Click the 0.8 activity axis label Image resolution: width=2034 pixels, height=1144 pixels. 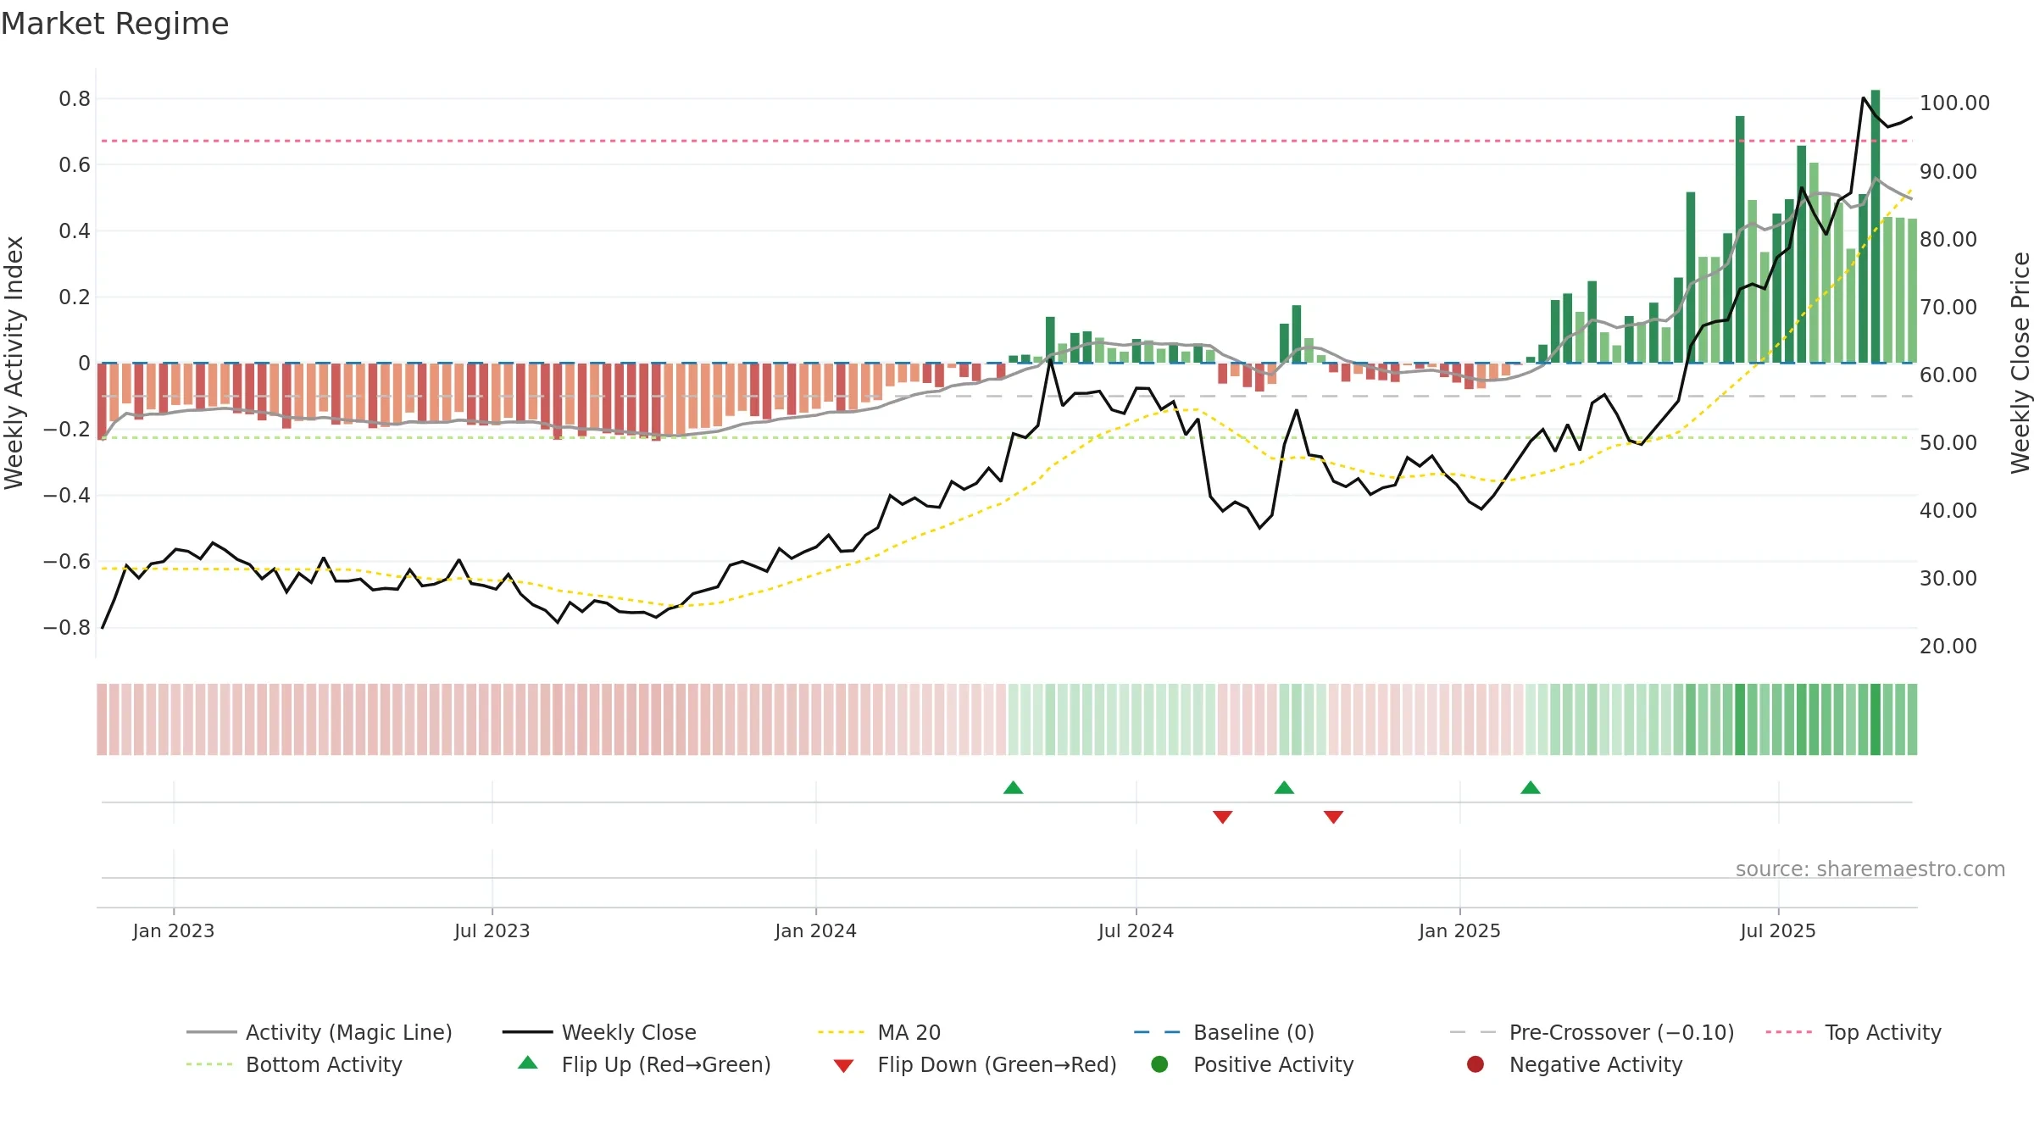[75, 99]
